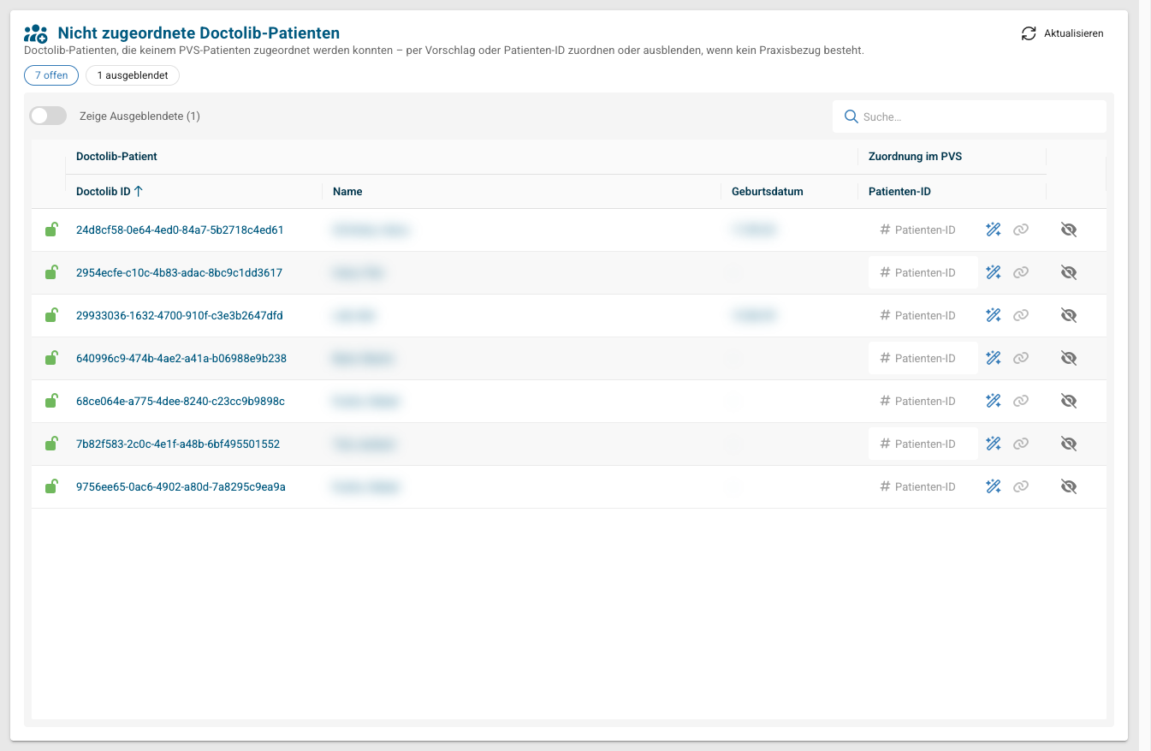The height and width of the screenshot is (751, 1151).
Task: Hide patient 9756ee65 with crossed-eye icon
Action: click(1068, 486)
